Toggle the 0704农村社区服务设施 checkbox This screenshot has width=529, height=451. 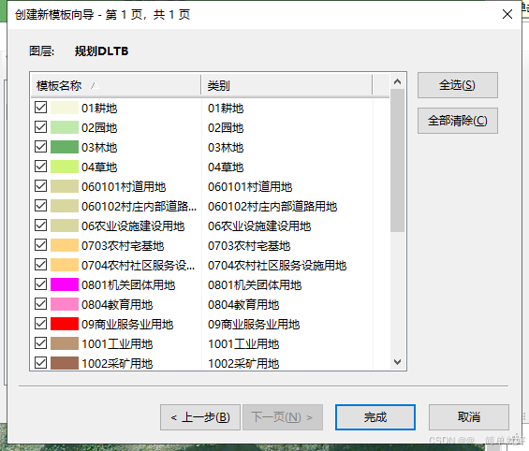coord(41,265)
